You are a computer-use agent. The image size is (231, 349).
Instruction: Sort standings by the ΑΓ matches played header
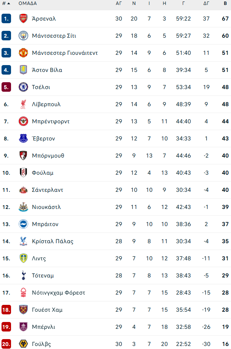coord(119,3)
